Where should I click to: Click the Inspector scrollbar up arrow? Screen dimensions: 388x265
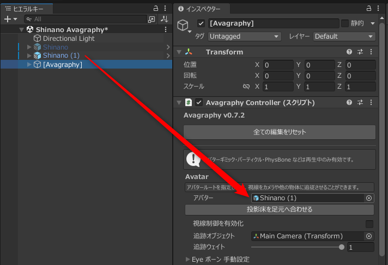click(382, 18)
